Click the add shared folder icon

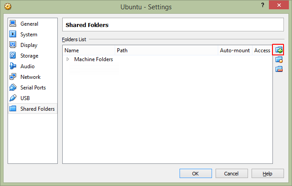(279, 50)
